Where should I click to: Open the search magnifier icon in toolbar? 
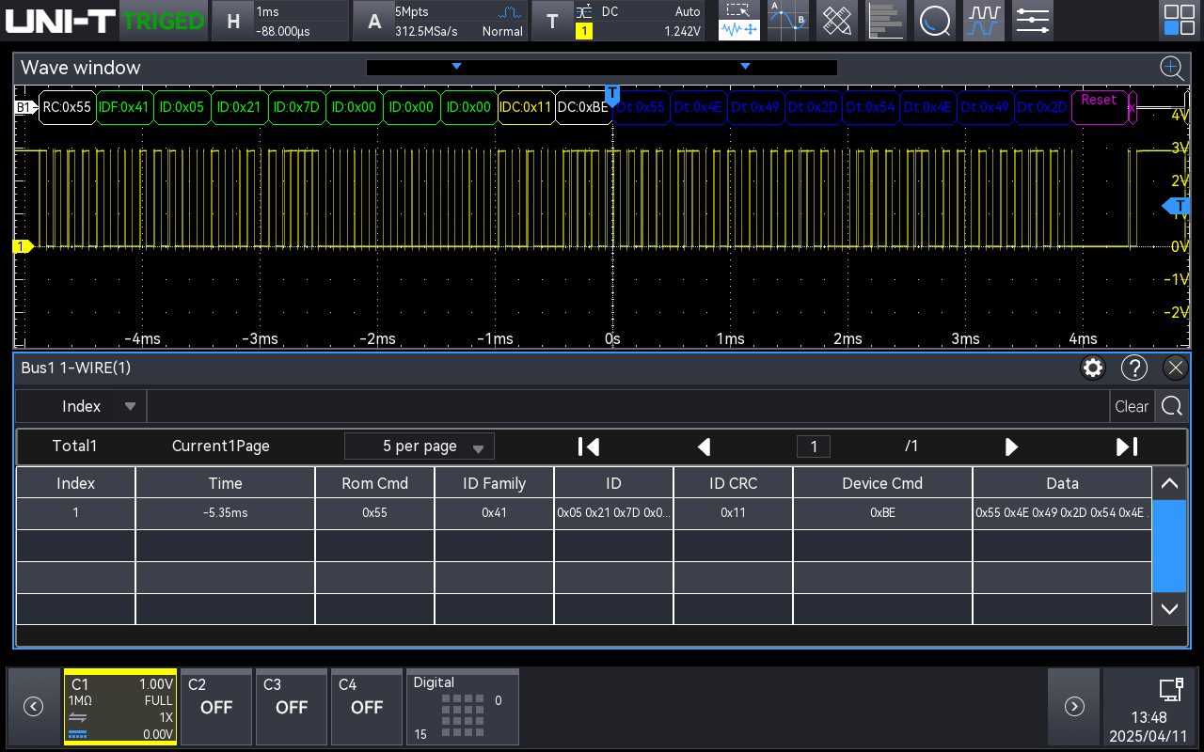934,21
